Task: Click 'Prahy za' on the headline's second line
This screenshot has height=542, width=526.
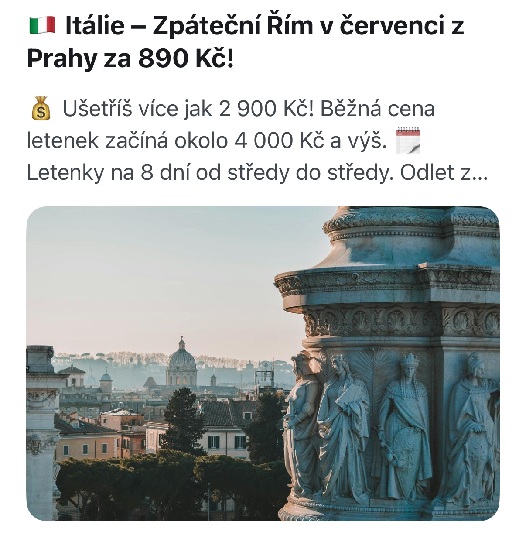Action: click(x=80, y=58)
